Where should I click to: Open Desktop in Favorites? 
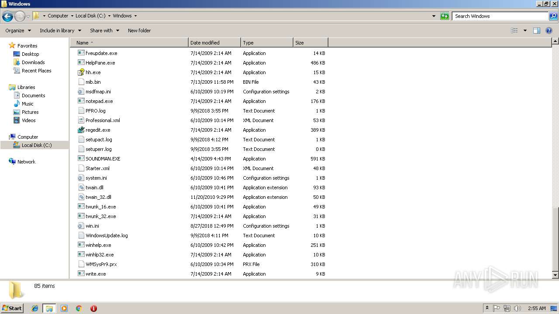click(x=30, y=54)
